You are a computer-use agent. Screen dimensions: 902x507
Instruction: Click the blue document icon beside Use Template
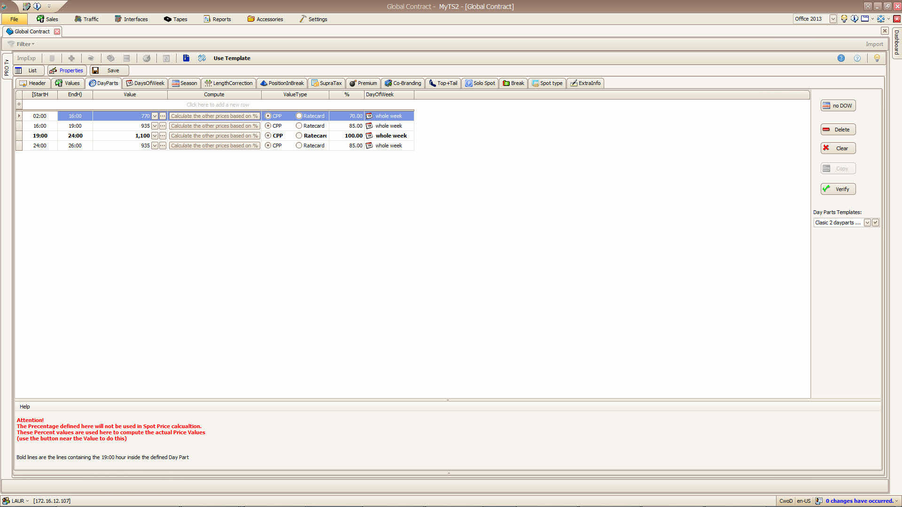[186, 58]
